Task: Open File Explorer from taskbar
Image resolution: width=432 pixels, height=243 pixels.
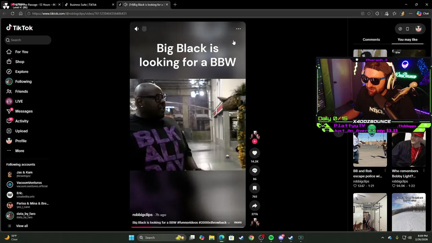Action: pos(212,238)
